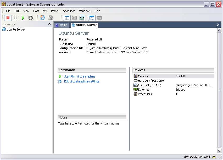223x160 pixels.
Task: Click the Processors chip icon in Devices
Action: click(x=135, y=94)
